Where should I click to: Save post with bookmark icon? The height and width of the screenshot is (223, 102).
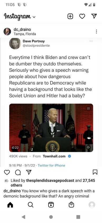95,172
